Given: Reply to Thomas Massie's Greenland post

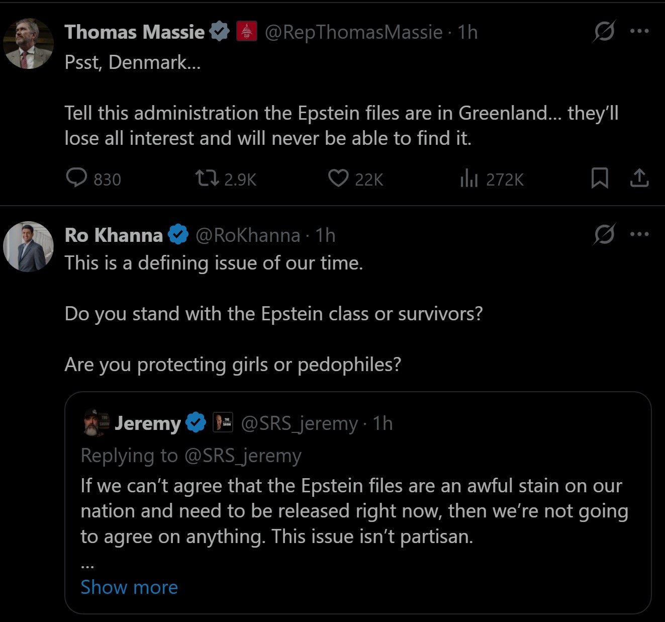Looking at the screenshot, I should (x=77, y=178).
